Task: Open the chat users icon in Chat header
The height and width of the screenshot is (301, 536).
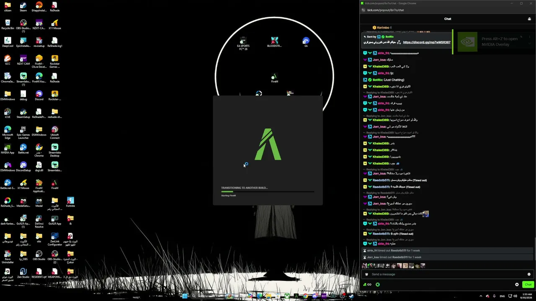Action: point(529,19)
